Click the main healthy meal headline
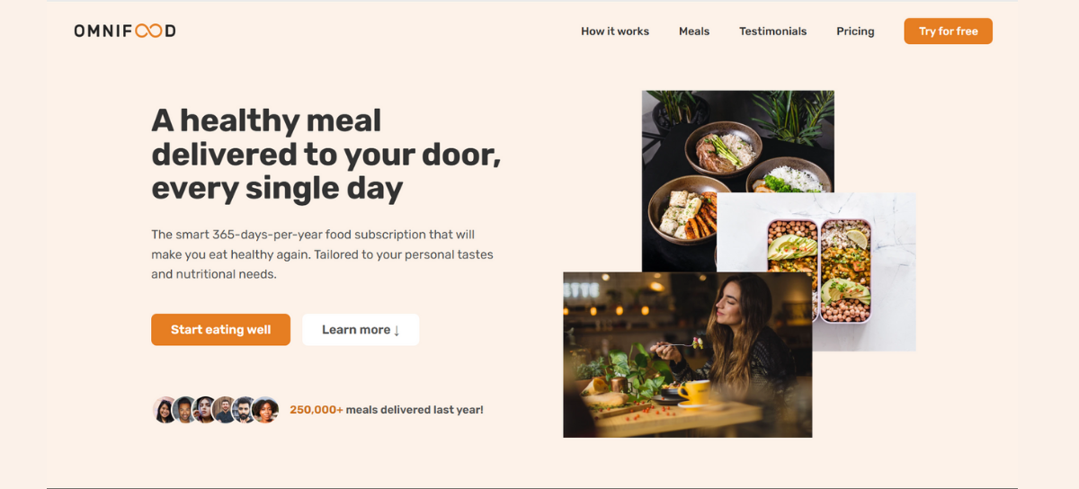Viewport: 1079px width, 489px height. [325, 155]
